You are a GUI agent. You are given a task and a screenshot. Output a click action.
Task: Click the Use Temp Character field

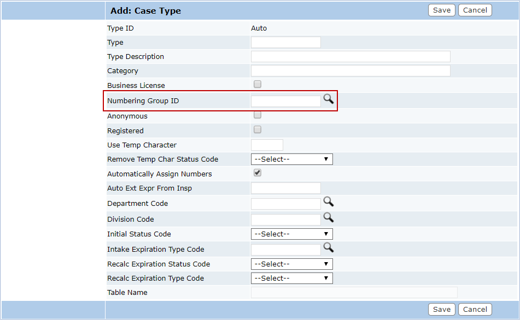pos(267,145)
